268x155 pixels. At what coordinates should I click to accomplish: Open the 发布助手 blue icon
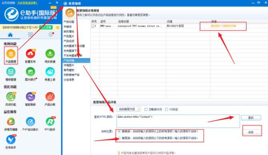[x=11, y=139]
